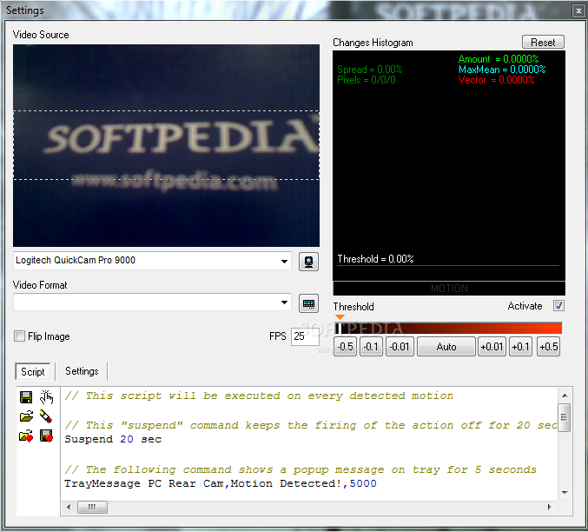Open a script with the plain folder icon

[x=26, y=416]
